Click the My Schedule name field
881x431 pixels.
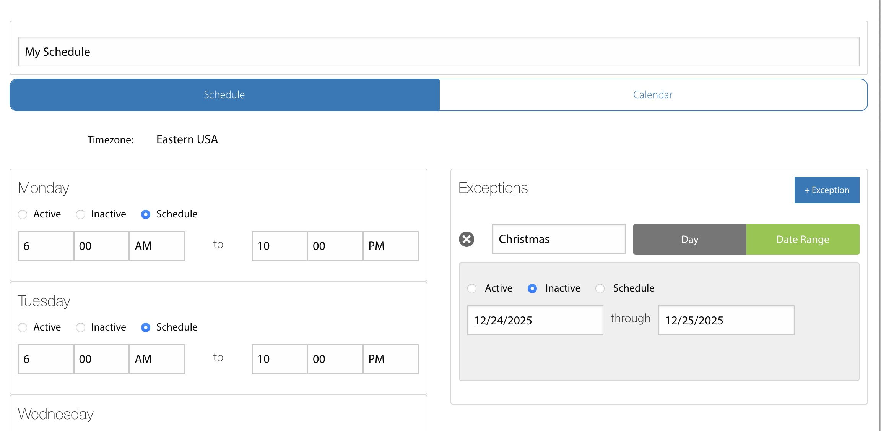coord(438,52)
